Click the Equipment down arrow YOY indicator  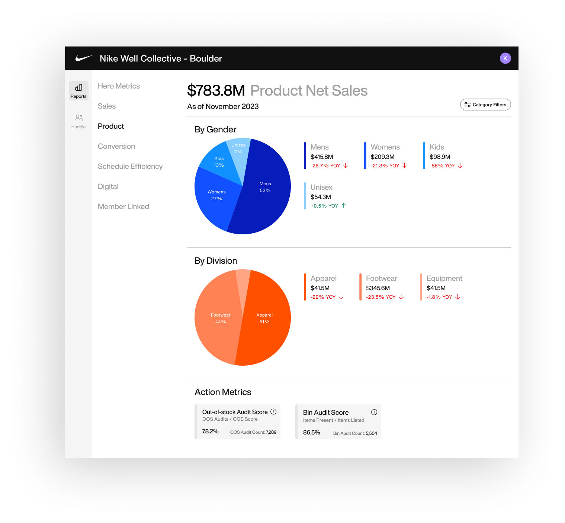pos(458,297)
